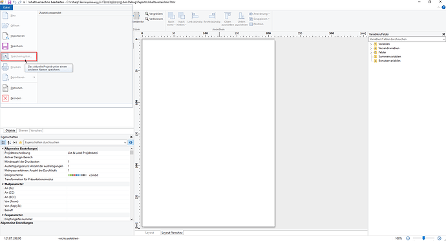Click the Importieren icon in Datei menu
446x241 pixels.
tap(5, 36)
